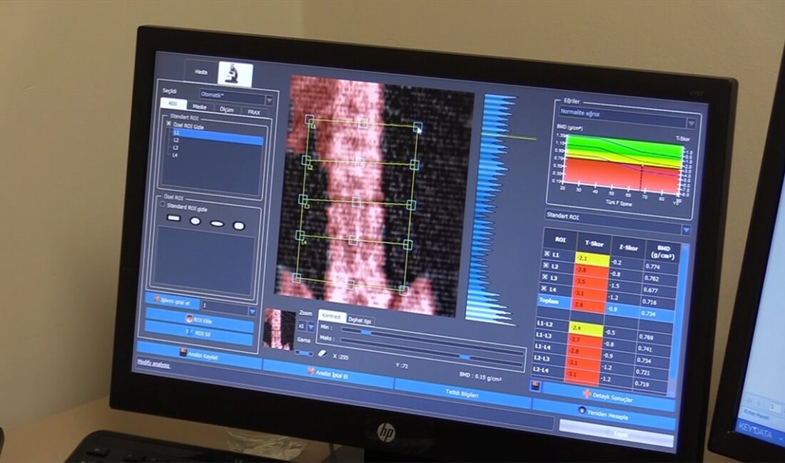Screen dimensions: 785x463
Task: Switch to the FRAX tab
Action: [x=254, y=113]
